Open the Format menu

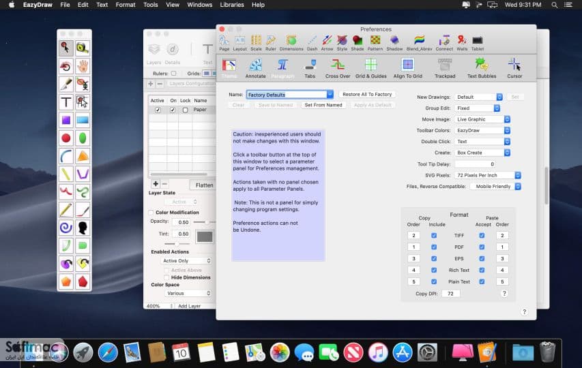(126, 5)
